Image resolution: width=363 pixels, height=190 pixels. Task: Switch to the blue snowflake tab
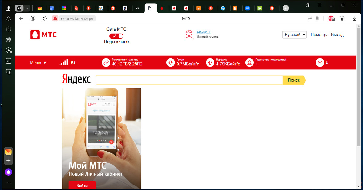(x=223, y=8)
